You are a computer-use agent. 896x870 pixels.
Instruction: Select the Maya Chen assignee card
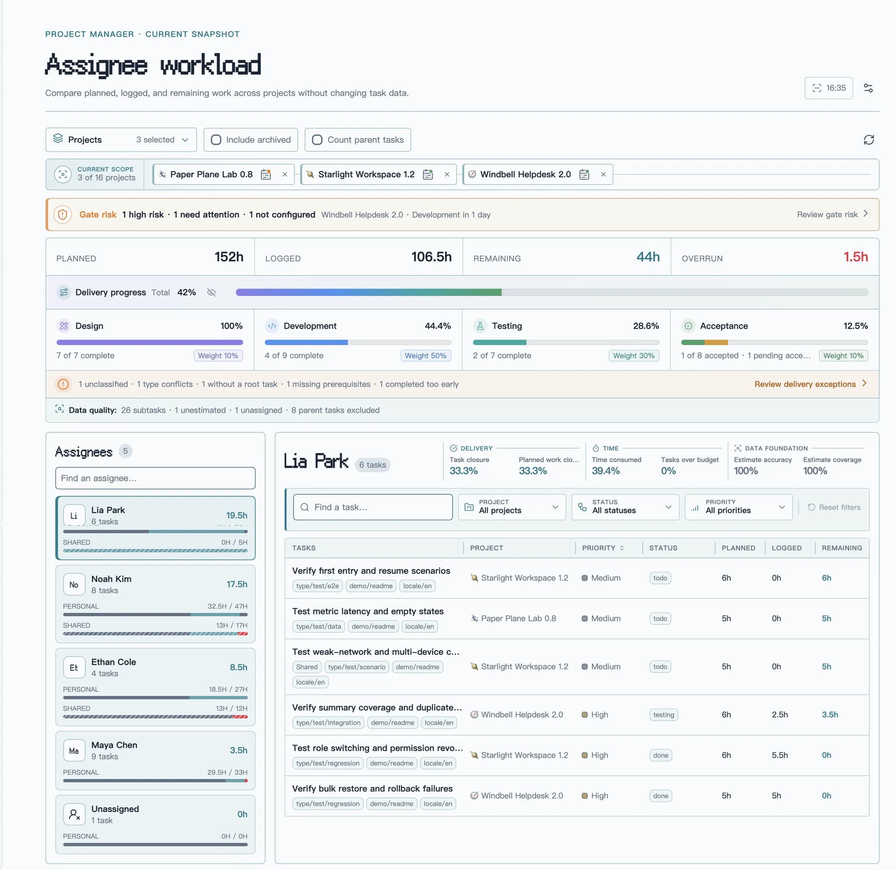[155, 760]
